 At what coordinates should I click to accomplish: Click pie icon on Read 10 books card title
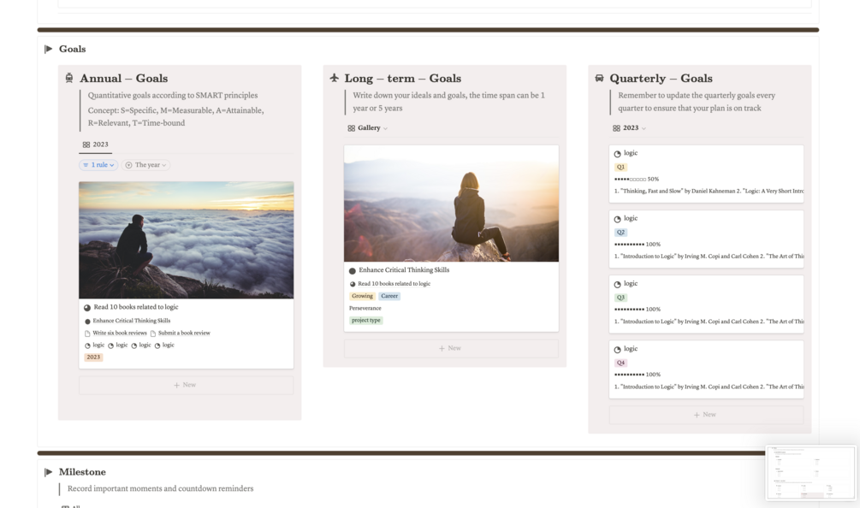tap(87, 307)
